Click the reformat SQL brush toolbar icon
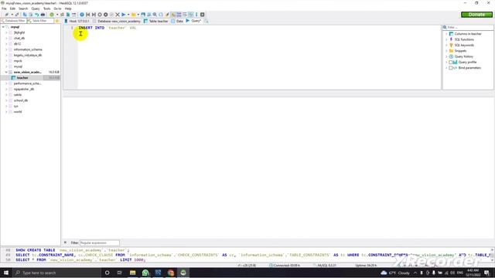495x278 pixels. (x=167, y=15)
